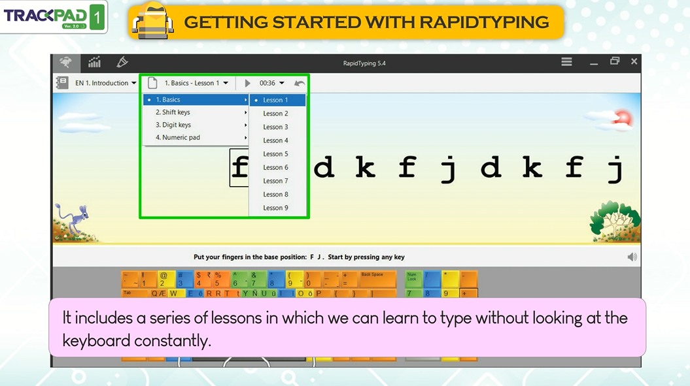Click the course book icon in toolbar
This screenshot has height=386, width=690.
coord(62,83)
